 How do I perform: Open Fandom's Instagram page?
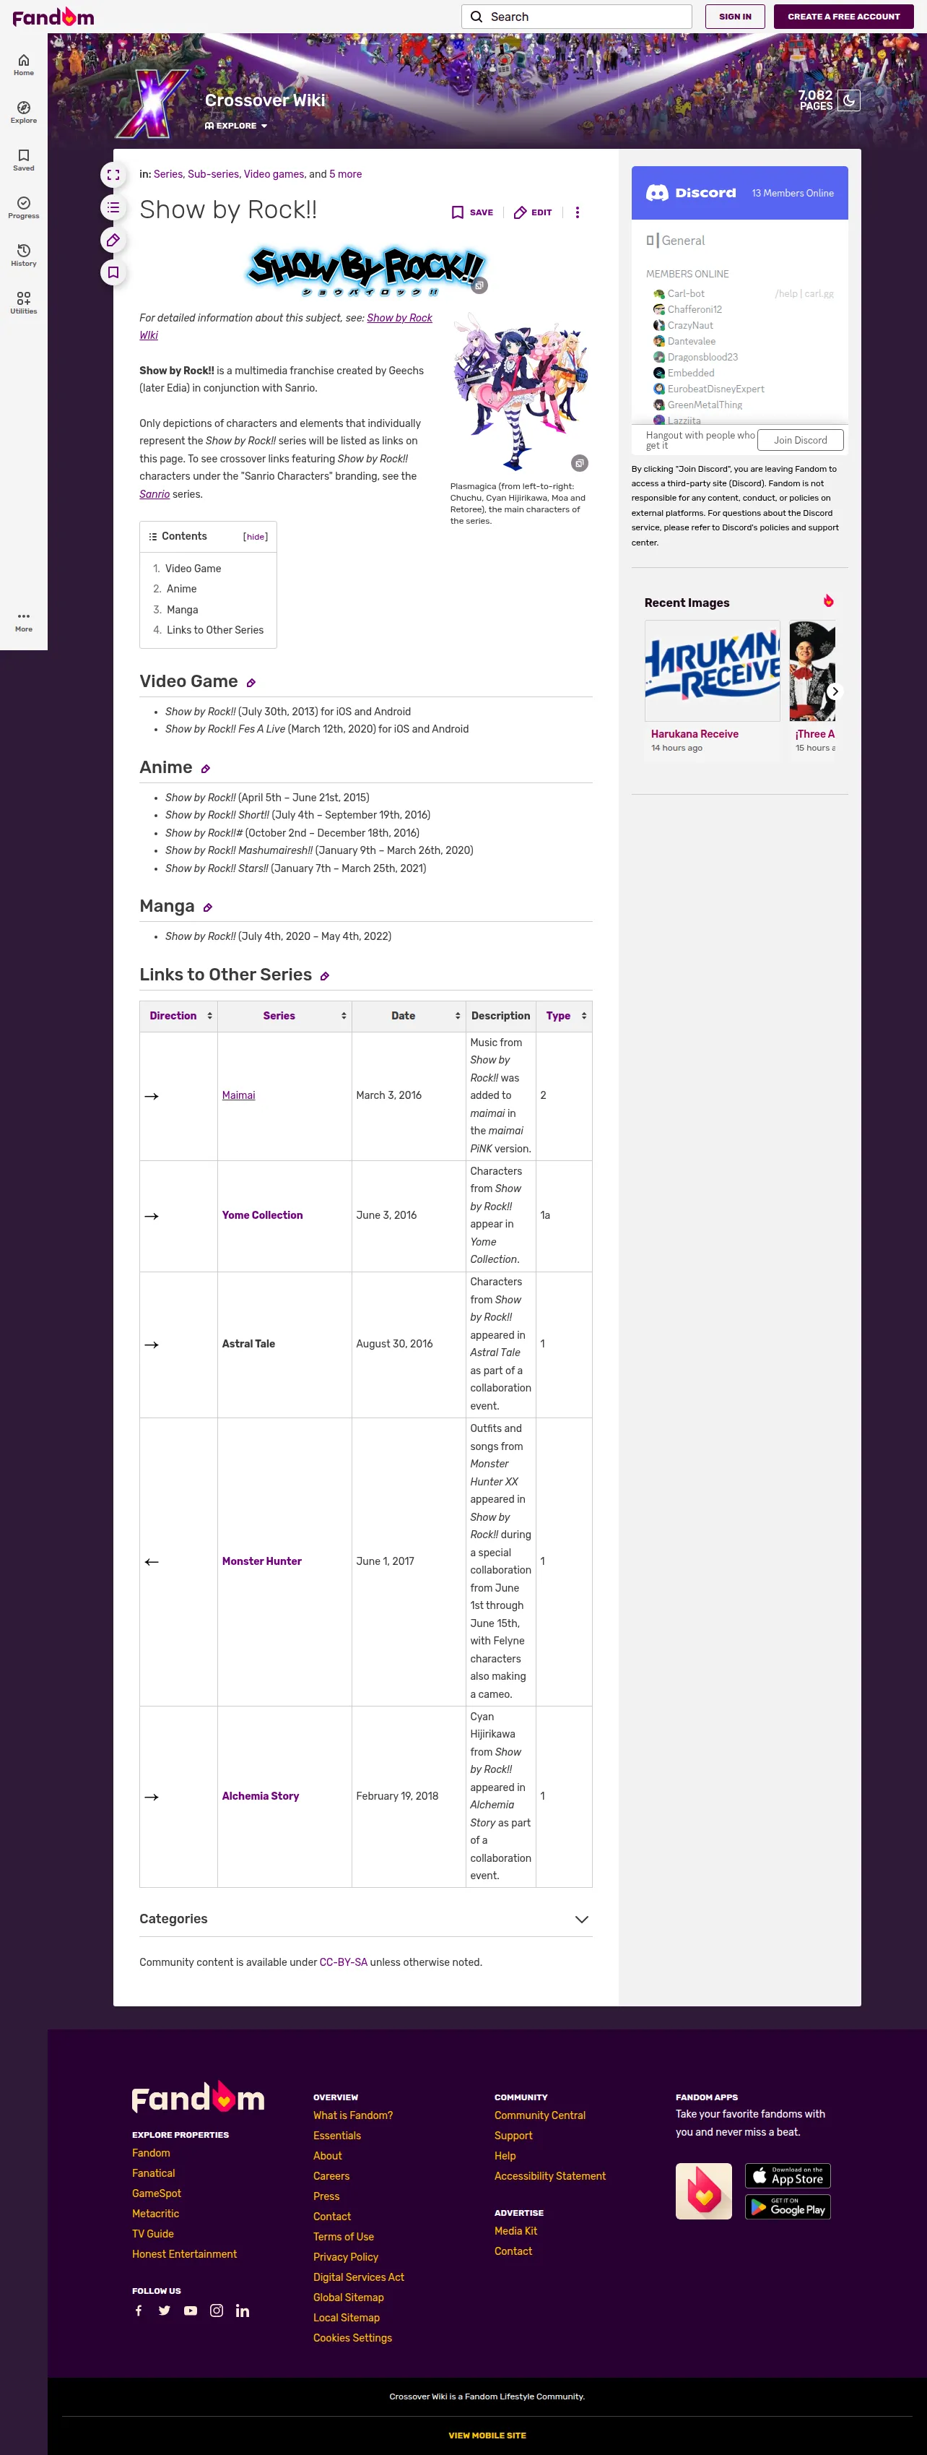(x=217, y=2311)
